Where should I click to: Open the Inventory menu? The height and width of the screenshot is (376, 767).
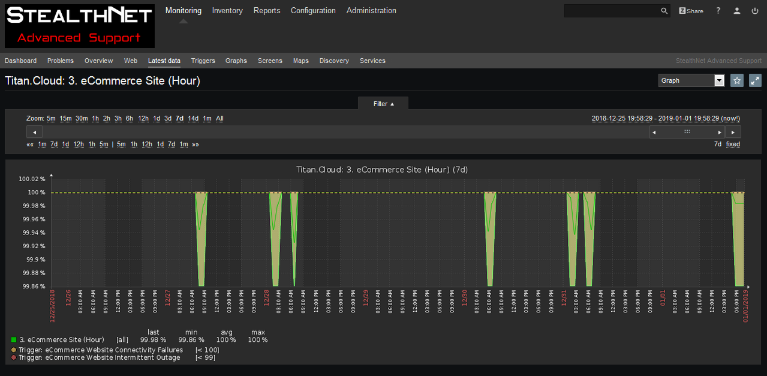pyautogui.click(x=227, y=11)
